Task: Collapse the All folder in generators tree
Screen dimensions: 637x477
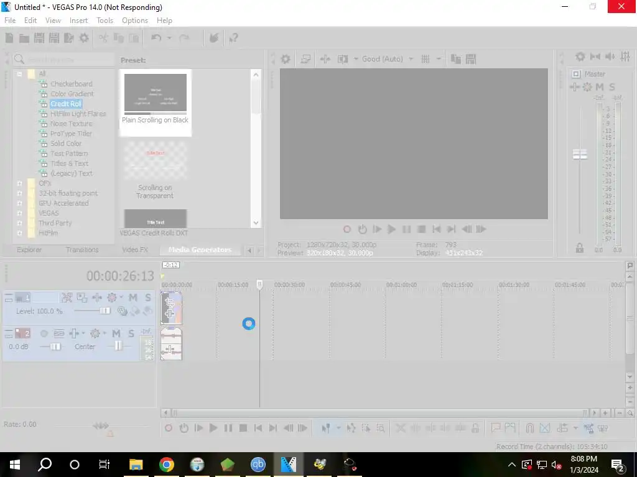Action: (19, 74)
